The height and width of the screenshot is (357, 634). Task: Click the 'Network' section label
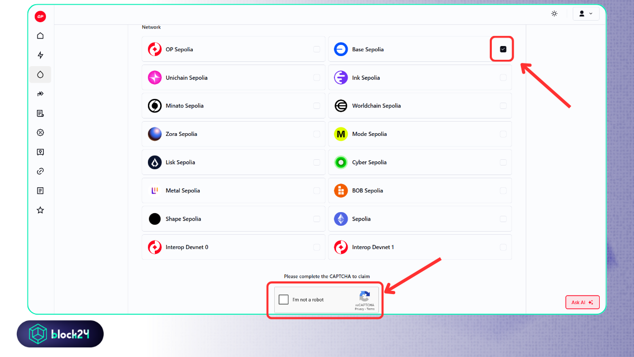click(151, 27)
